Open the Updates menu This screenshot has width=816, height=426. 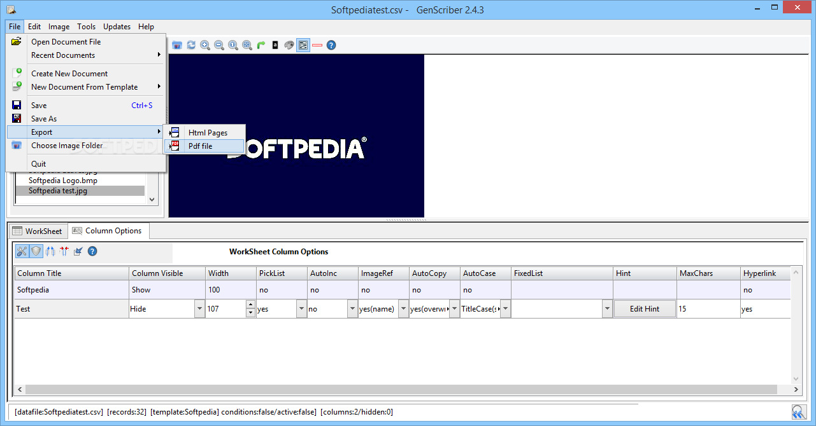click(x=117, y=27)
